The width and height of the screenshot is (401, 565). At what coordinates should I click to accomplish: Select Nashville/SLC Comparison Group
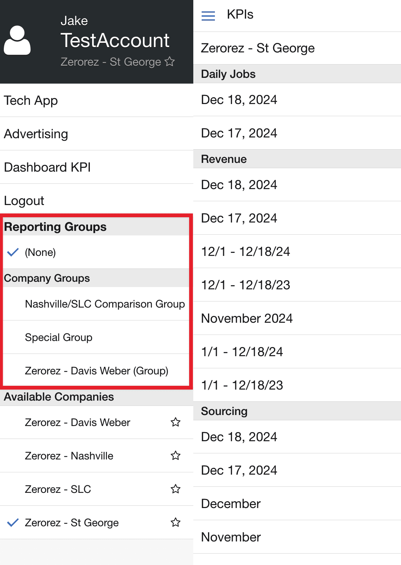(x=96, y=304)
